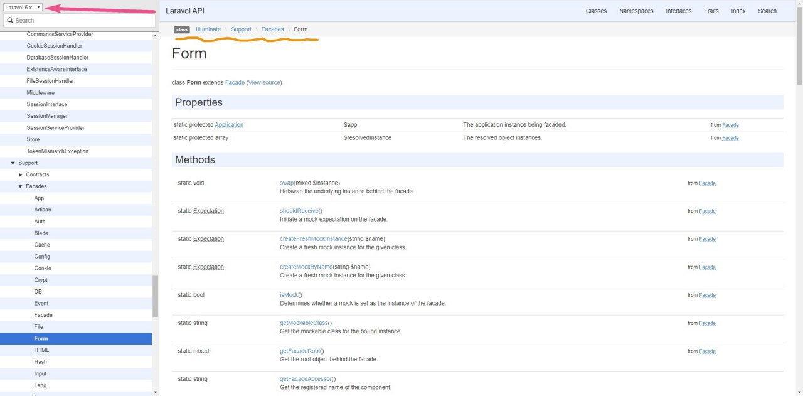Open the Index menu item
The height and width of the screenshot is (396, 803).
point(738,11)
